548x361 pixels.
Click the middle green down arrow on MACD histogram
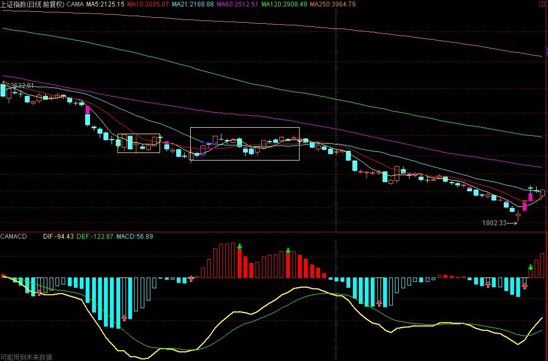coord(288,251)
